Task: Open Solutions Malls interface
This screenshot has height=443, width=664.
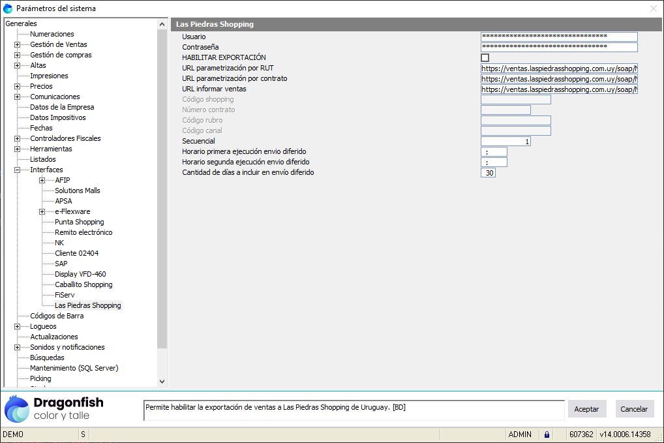Action: click(x=78, y=191)
